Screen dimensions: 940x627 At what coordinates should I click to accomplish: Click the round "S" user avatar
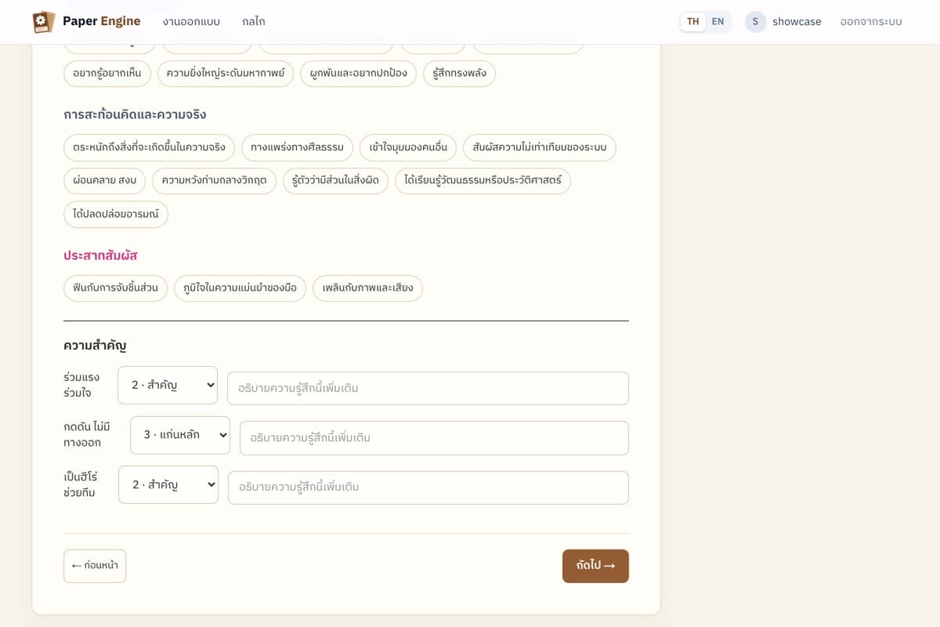755,22
